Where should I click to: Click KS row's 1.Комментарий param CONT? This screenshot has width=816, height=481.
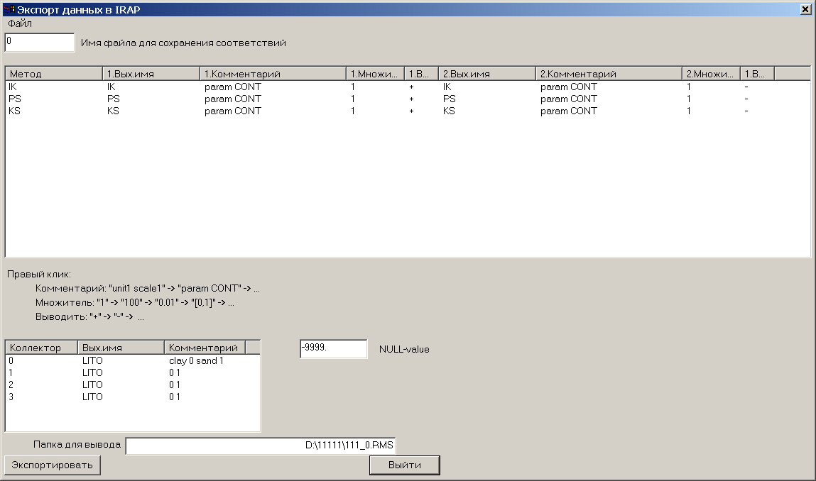point(233,111)
